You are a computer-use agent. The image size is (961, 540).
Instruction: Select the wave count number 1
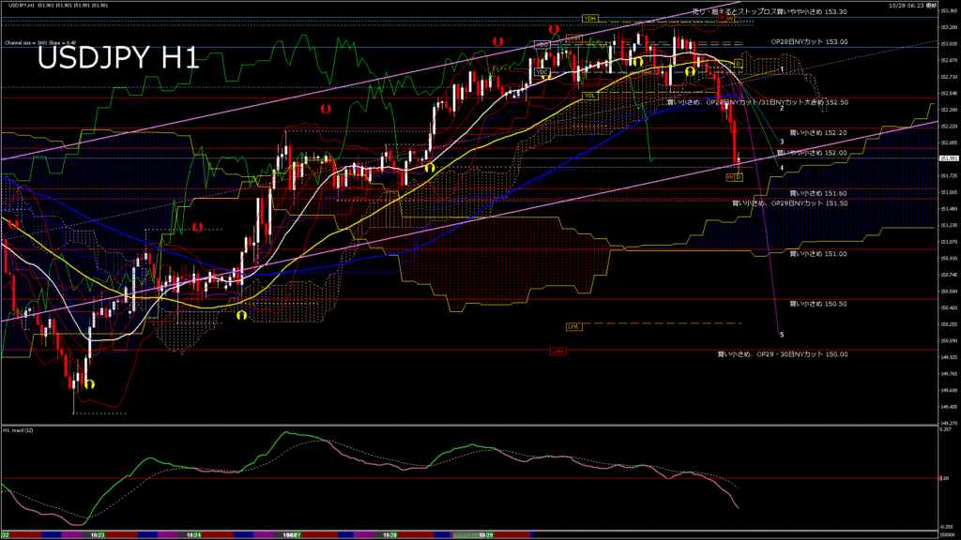pyautogui.click(x=782, y=70)
